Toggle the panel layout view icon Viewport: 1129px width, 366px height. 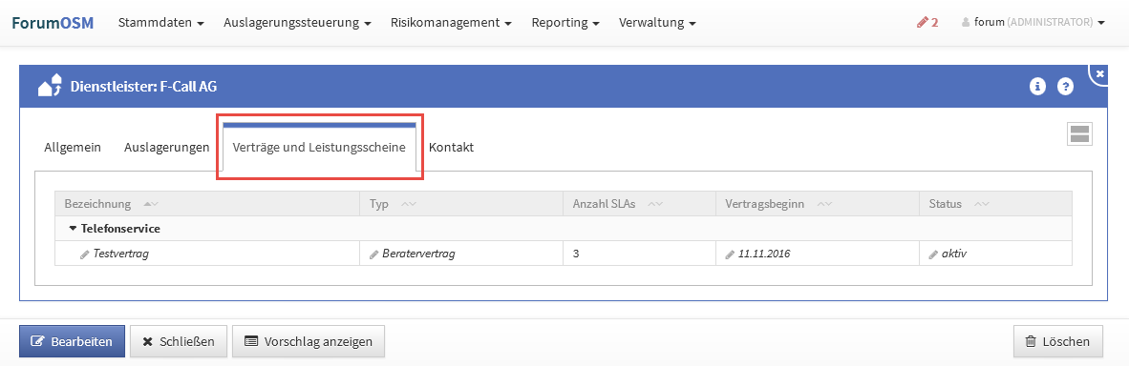pos(1079,133)
